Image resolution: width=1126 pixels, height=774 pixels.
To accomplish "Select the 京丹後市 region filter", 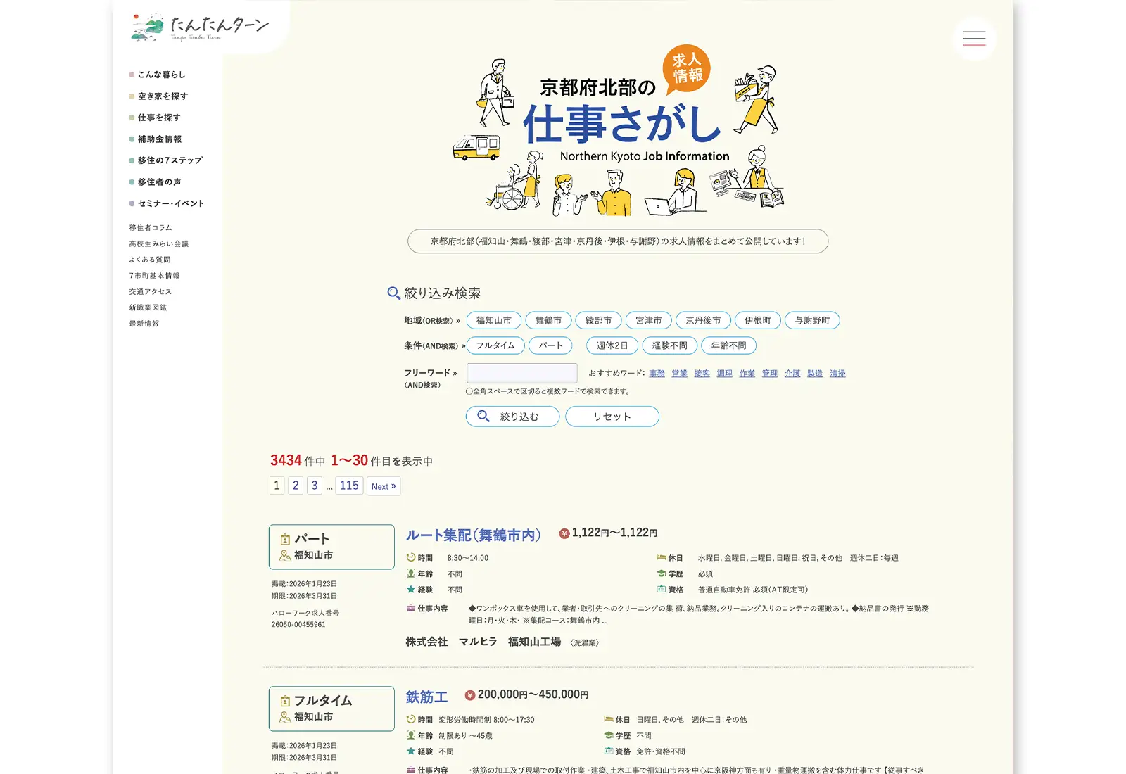I will click(703, 321).
